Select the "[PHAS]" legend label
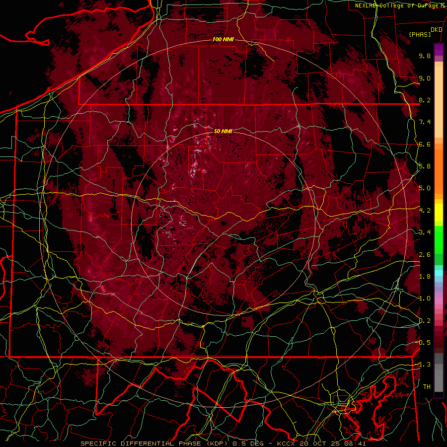Screen dimensions: 447x447 420,35
